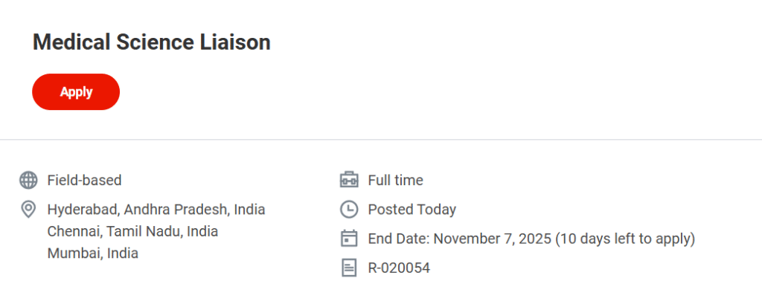Select the Hyderabad, Andhra Pradesh, India location
762x307 pixels.
(156, 210)
